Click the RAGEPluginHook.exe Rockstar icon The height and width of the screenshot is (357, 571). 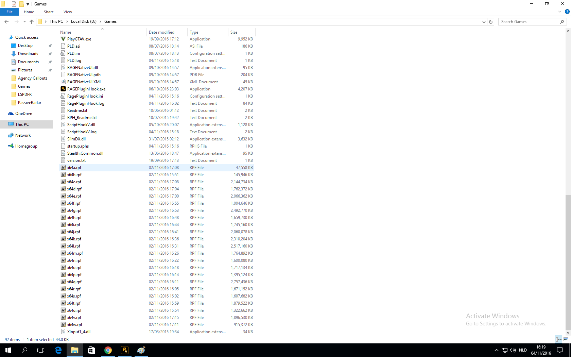tap(63, 89)
